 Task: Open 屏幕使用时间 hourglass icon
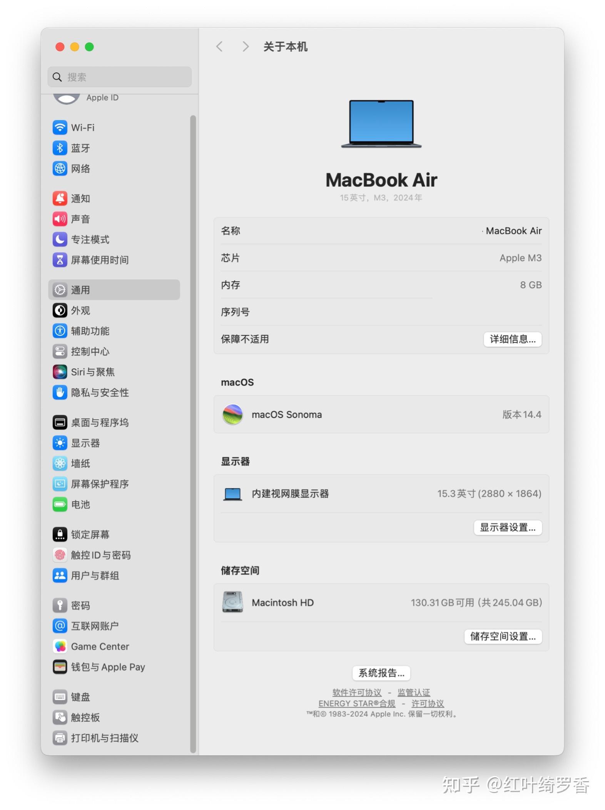pos(60,260)
